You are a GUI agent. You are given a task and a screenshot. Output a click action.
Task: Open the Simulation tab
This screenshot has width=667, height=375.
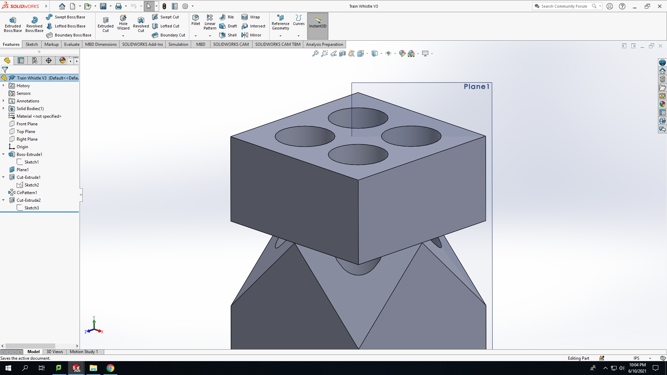[178, 44]
